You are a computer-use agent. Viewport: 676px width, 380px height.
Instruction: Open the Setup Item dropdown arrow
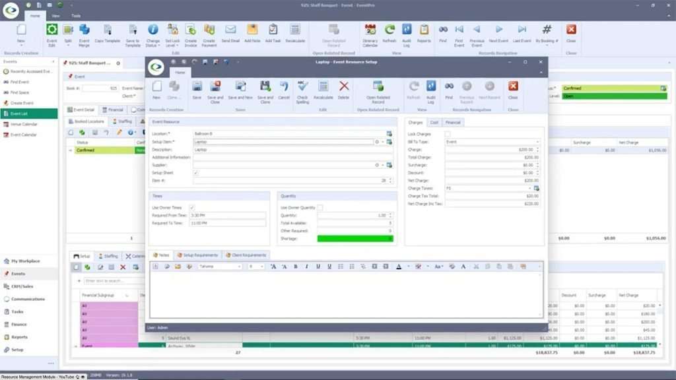tap(382, 142)
